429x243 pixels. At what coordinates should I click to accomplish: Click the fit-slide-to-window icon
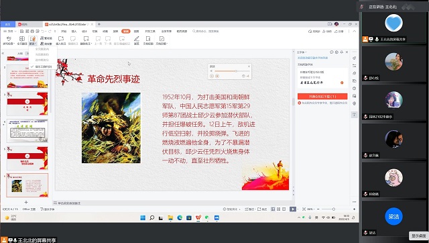[x=304, y=209]
